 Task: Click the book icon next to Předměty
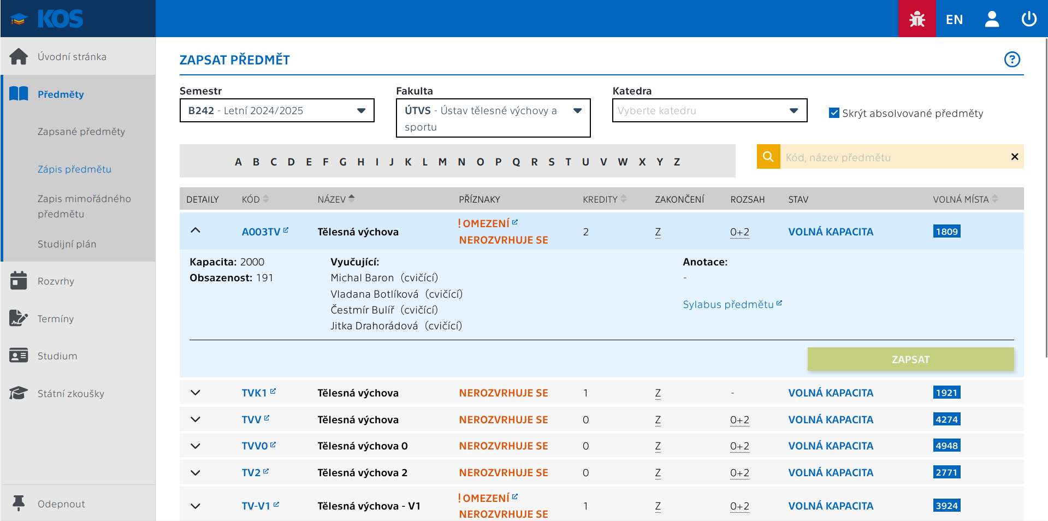(x=19, y=94)
